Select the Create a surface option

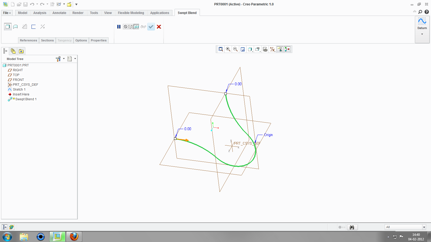[x=16, y=27]
